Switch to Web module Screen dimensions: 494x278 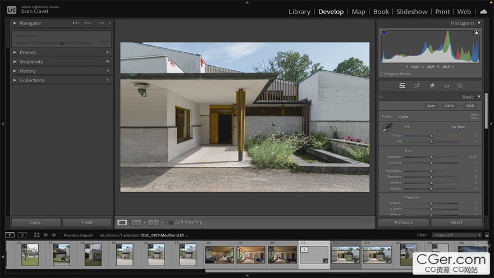tap(464, 12)
